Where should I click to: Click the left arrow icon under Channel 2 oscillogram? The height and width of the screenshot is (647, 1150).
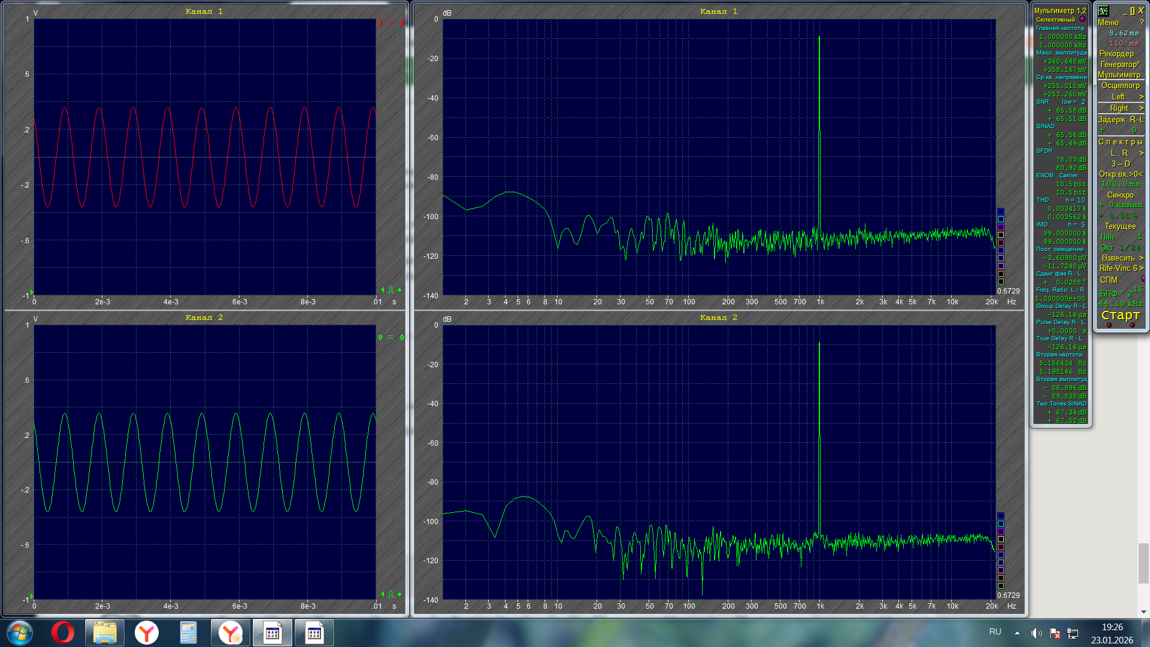point(383,594)
